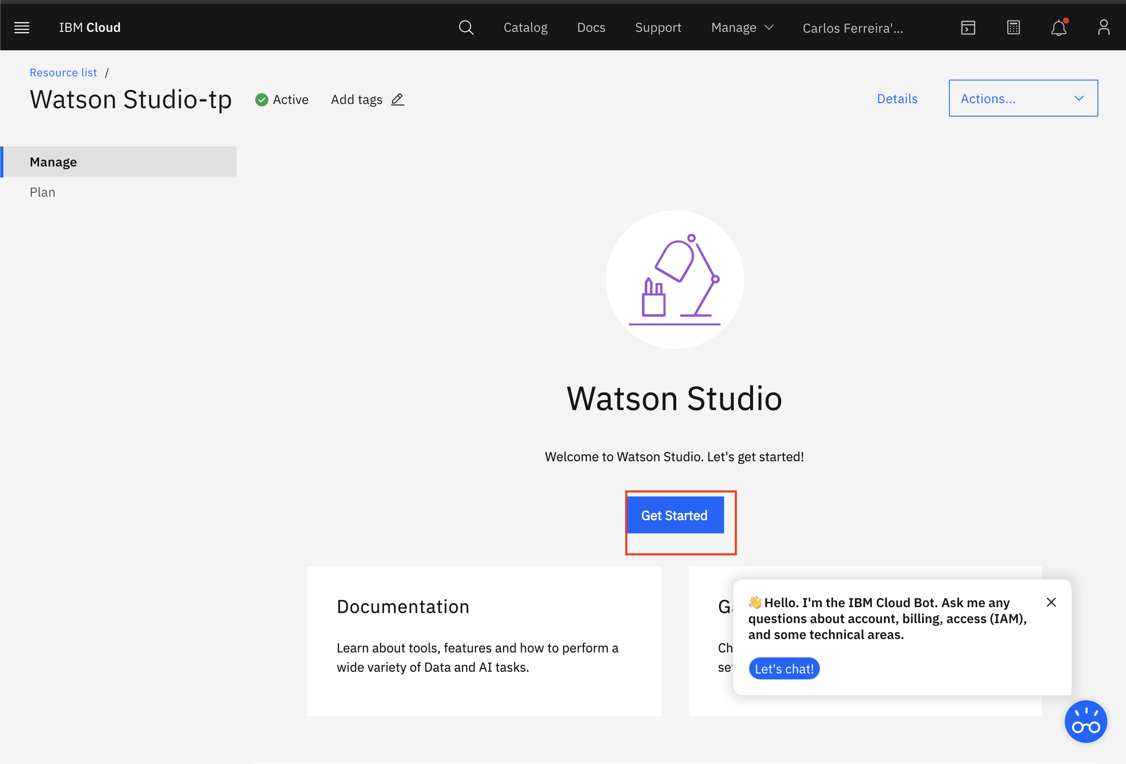Viewport: 1126px width, 764px height.
Task: Click the Get Started button
Action: pos(675,515)
